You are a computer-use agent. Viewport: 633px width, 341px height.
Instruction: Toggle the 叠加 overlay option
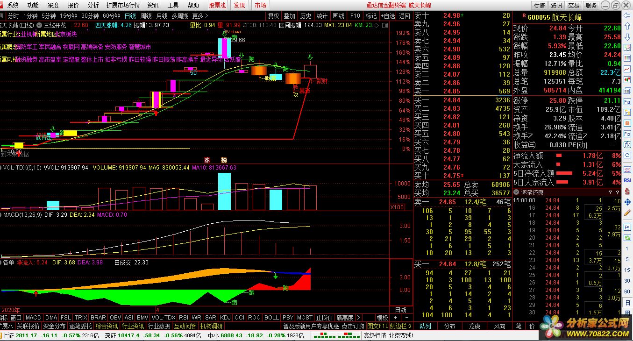[290, 15]
